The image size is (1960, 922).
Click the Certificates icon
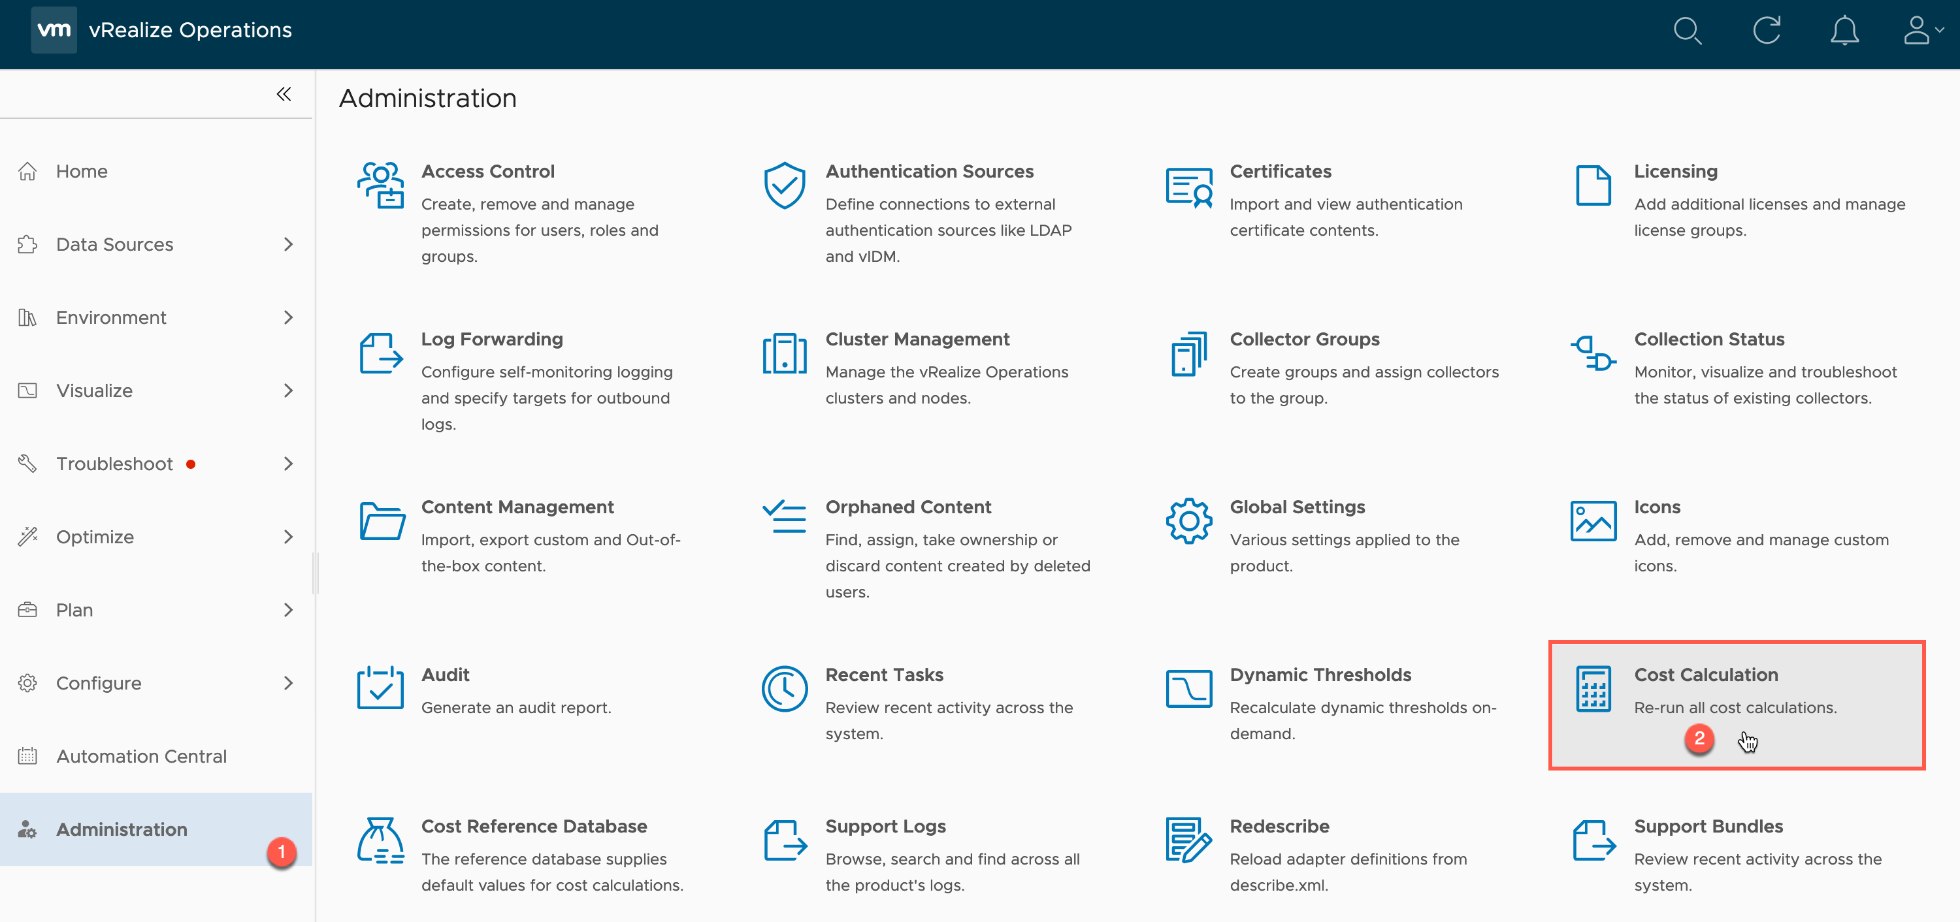coord(1188,187)
